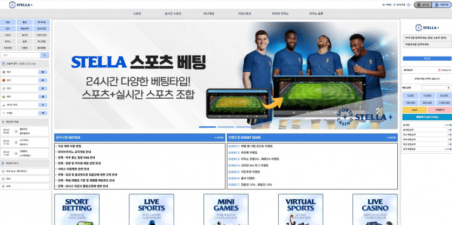
Task: Click the baseball icon in the 09:40 match row
Action: (x=16, y=131)
